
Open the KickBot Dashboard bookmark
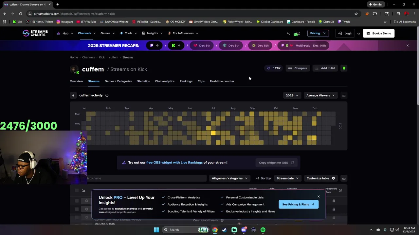click(x=270, y=22)
